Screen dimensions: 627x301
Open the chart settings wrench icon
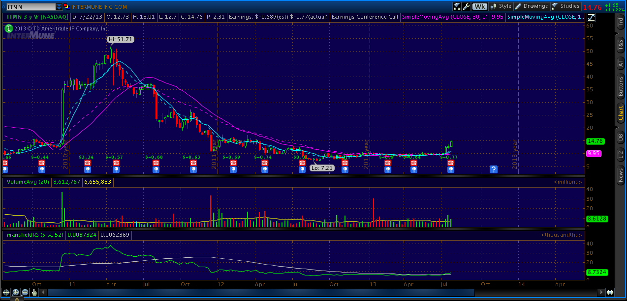pyautogui.click(x=466, y=6)
